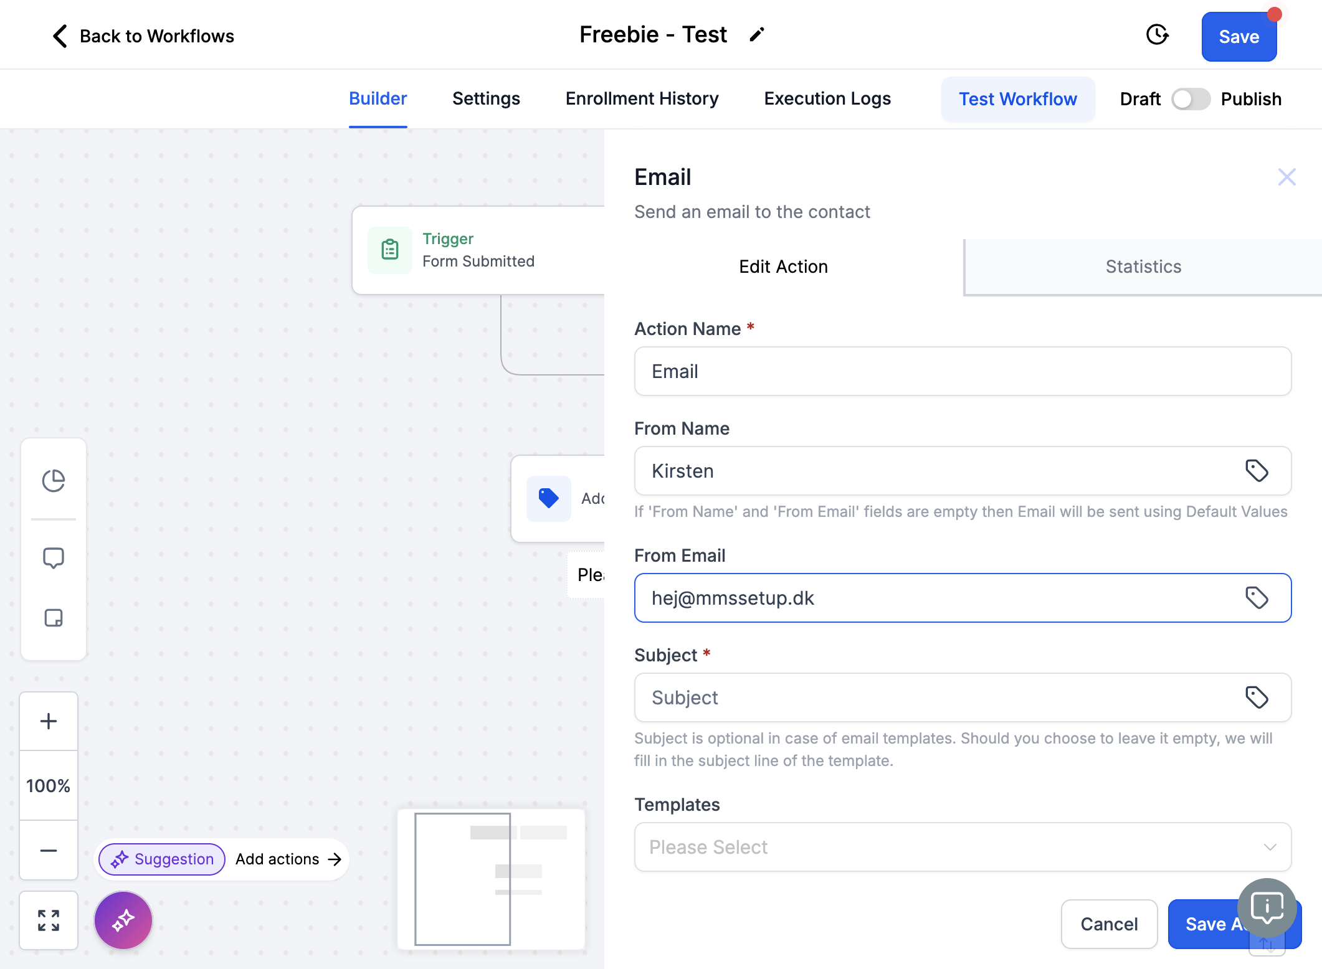
Task: Open Execution Logs tab
Action: coord(827,98)
